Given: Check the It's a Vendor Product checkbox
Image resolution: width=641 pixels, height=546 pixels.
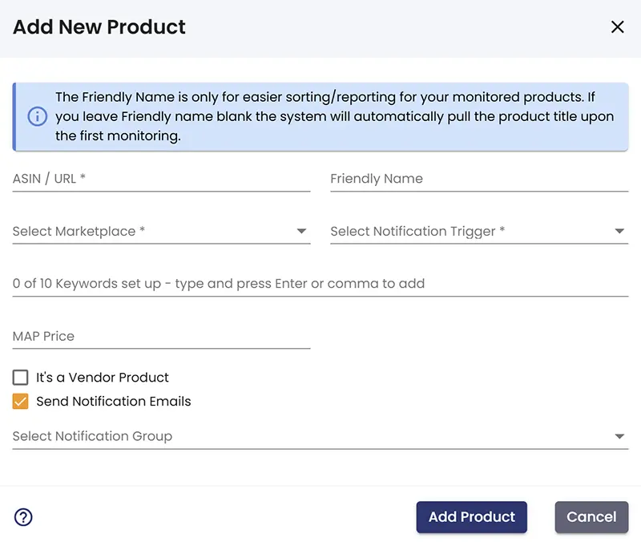Looking at the screenshot, I should [19, 377].
